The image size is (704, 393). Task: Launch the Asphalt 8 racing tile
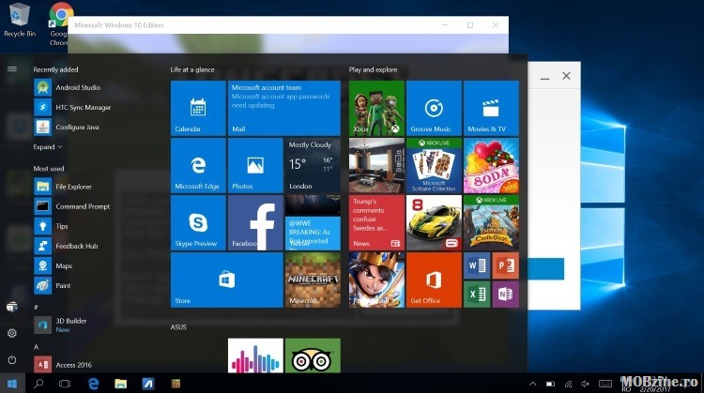pyautogui.click(x=434, y=222)
